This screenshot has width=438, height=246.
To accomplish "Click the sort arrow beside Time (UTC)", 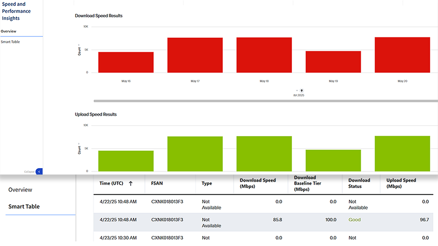I will 130,184.
